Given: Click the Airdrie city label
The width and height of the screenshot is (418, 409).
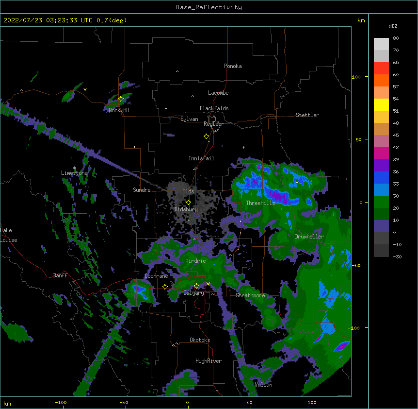Looking at the screenshot, I should [x=196, y=261].
